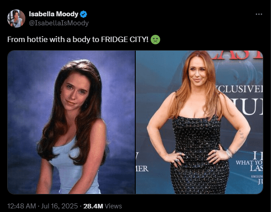
Task: Open the left photo with blue backdrop
Action: 71,122
